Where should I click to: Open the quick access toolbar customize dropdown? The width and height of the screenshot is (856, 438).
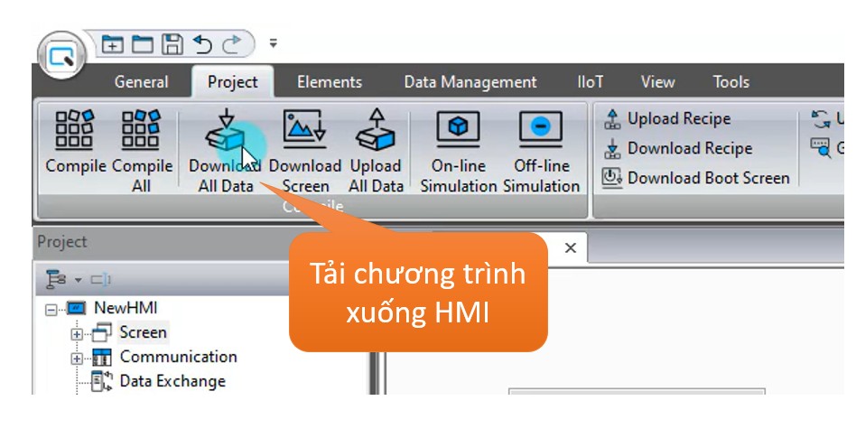coord(273,43)
